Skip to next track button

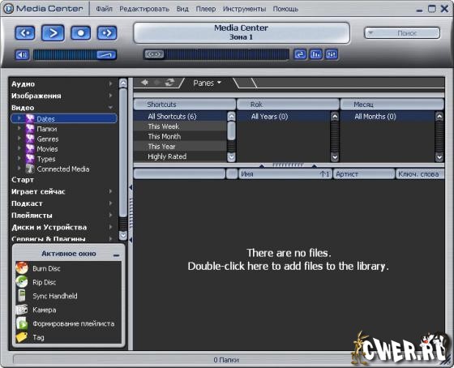107,32
